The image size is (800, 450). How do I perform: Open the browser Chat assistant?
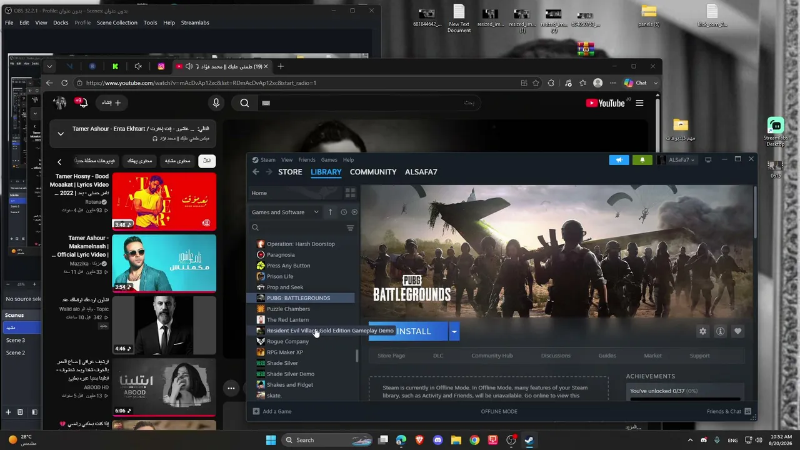tap(636, 83)
